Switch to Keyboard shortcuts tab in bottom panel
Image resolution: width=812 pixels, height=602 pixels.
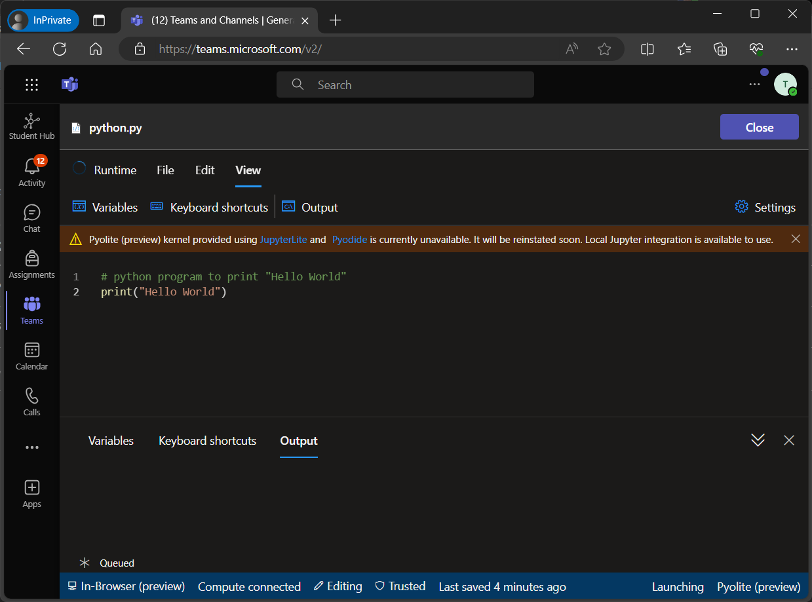207,441
